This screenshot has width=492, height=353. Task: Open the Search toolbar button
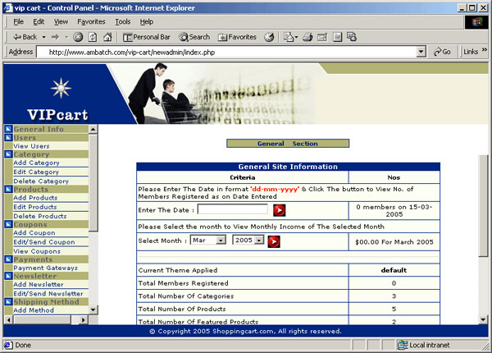pos(195,37)
